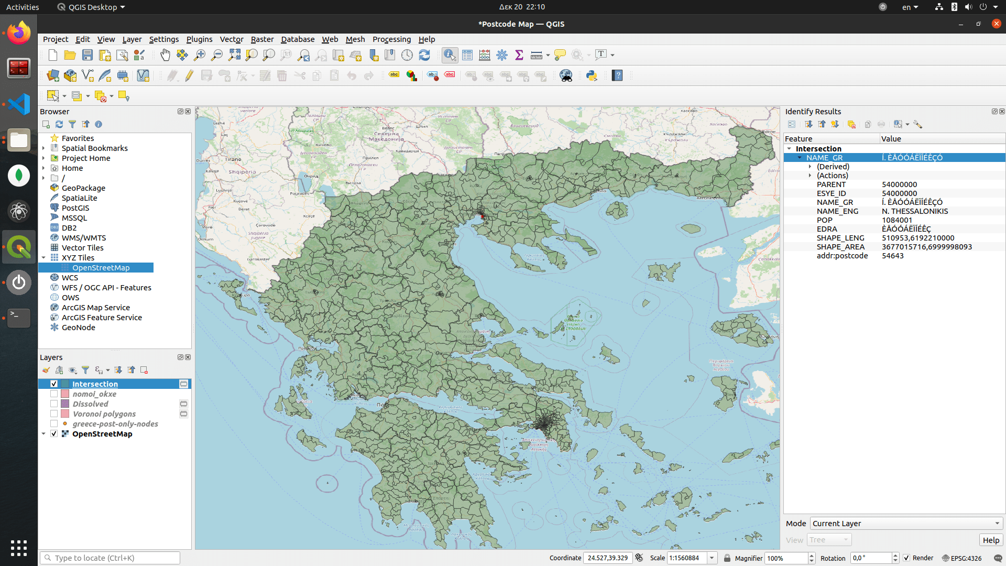Toggle the Render checkbox
The image size is (1006, 566).
click(906, 558)
